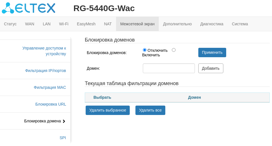This screenshot has width=272, height=146.
Task: Switch to the NAT tab
Action: (108, 24)
